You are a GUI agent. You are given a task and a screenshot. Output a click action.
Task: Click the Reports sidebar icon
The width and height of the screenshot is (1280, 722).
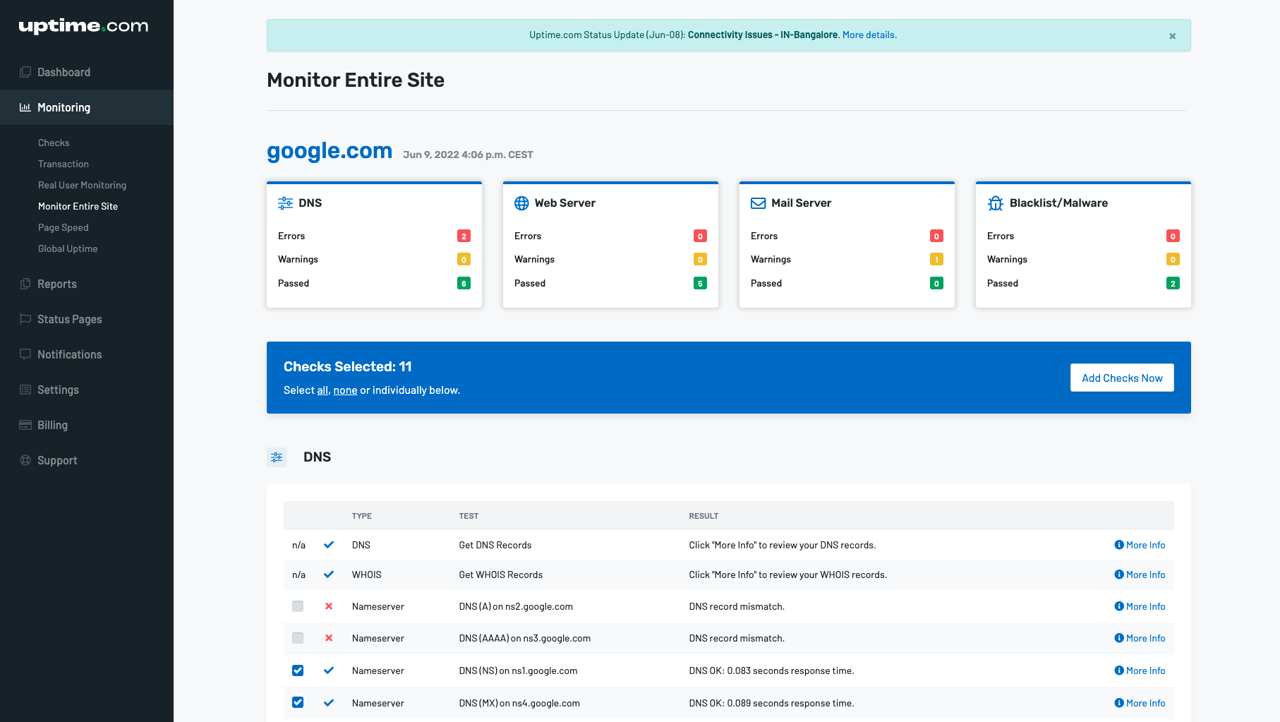tap(25, 284)
